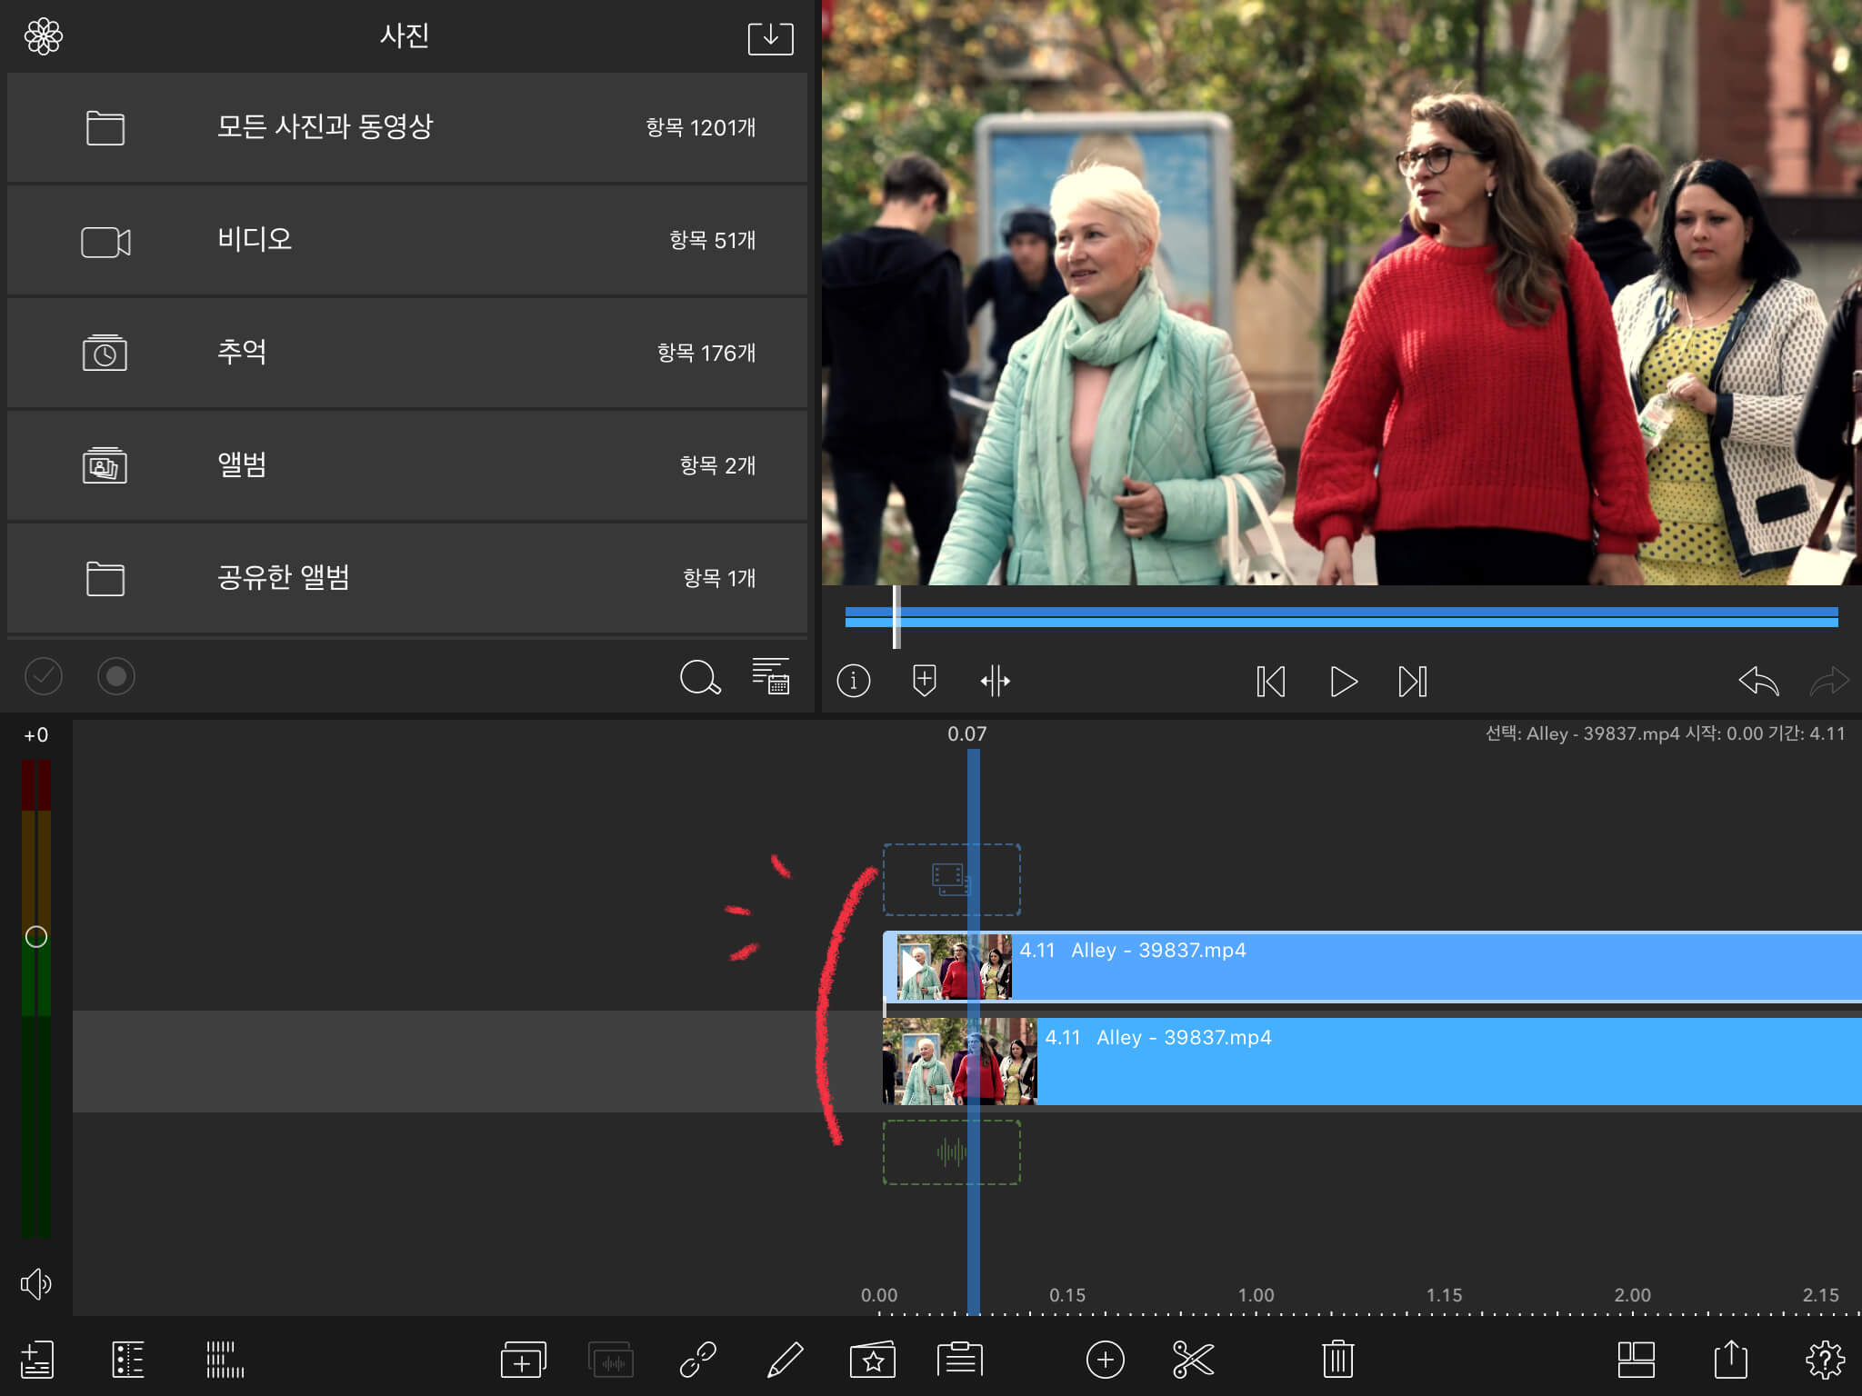Image resolution: width=1862 pixels, height=1396 pixels.
Task: Open the share export icon
Action: click(1730, 1360)
